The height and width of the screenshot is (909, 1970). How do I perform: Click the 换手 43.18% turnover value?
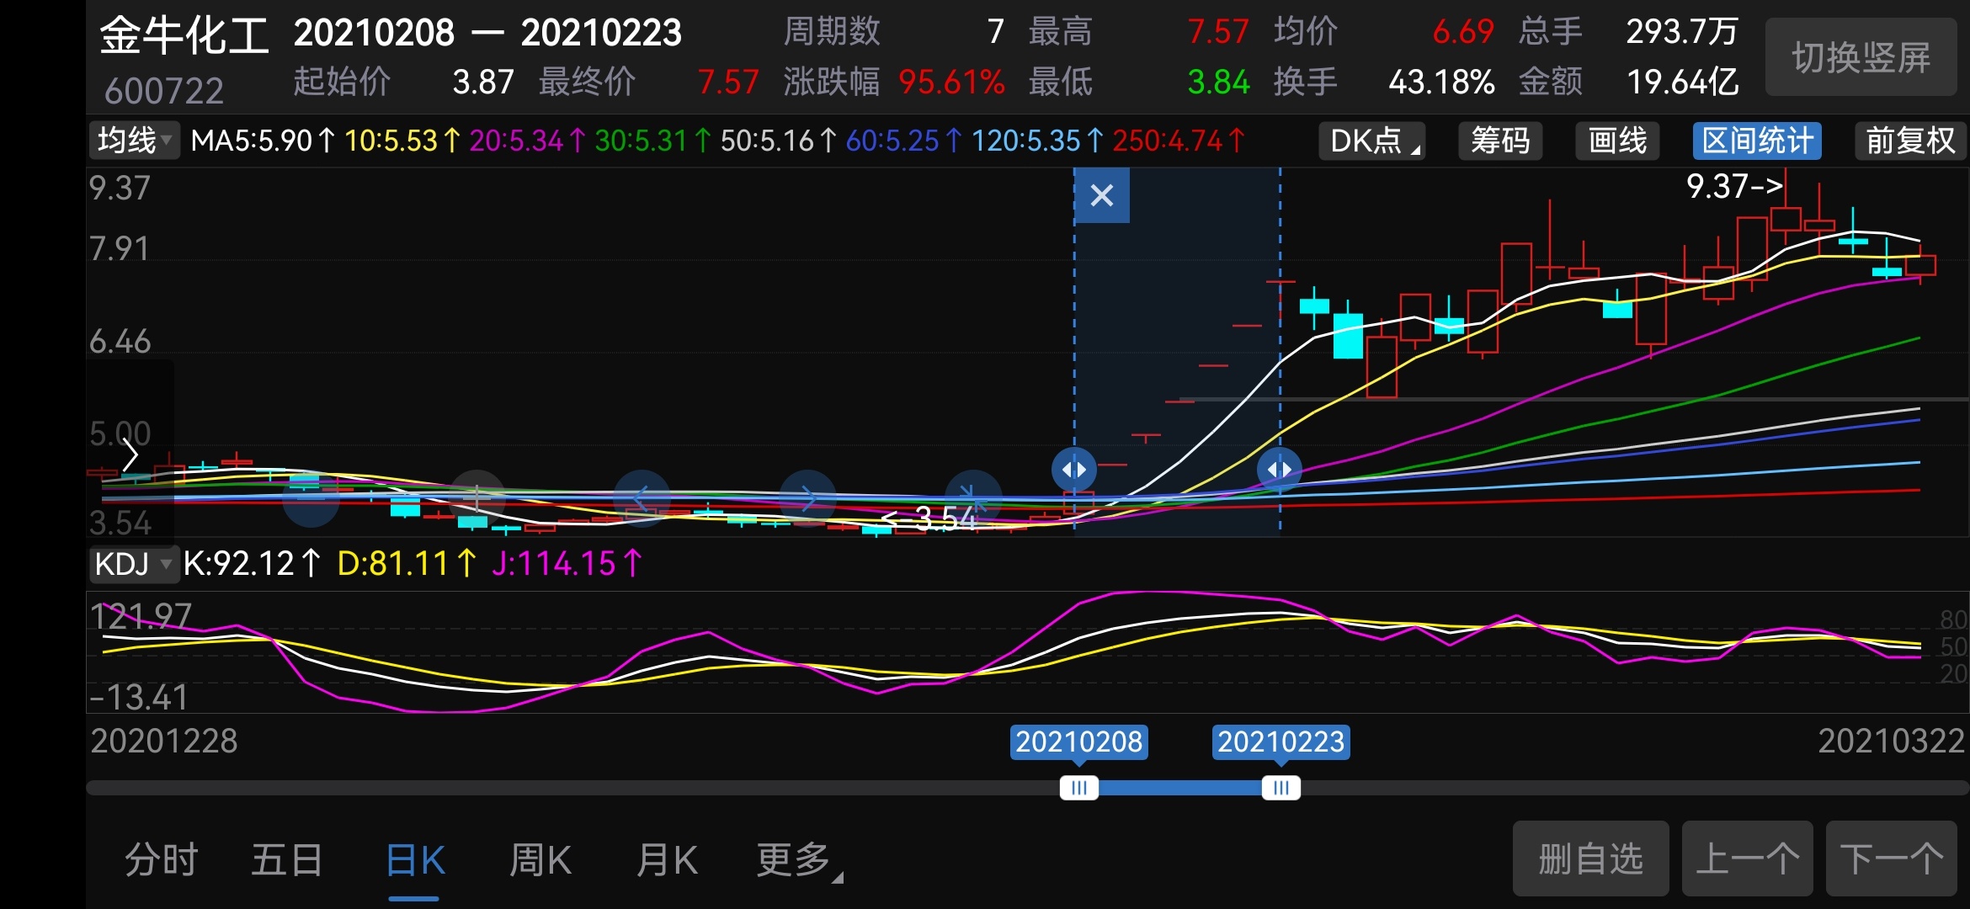click(x=1441, y=82)
